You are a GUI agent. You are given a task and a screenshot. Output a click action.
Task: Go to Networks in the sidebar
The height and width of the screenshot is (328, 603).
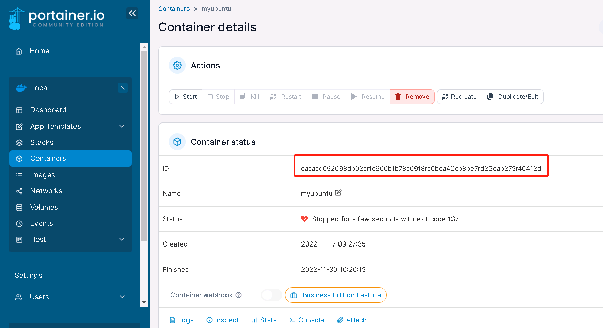pyautogui.click(x=46, y=191)
